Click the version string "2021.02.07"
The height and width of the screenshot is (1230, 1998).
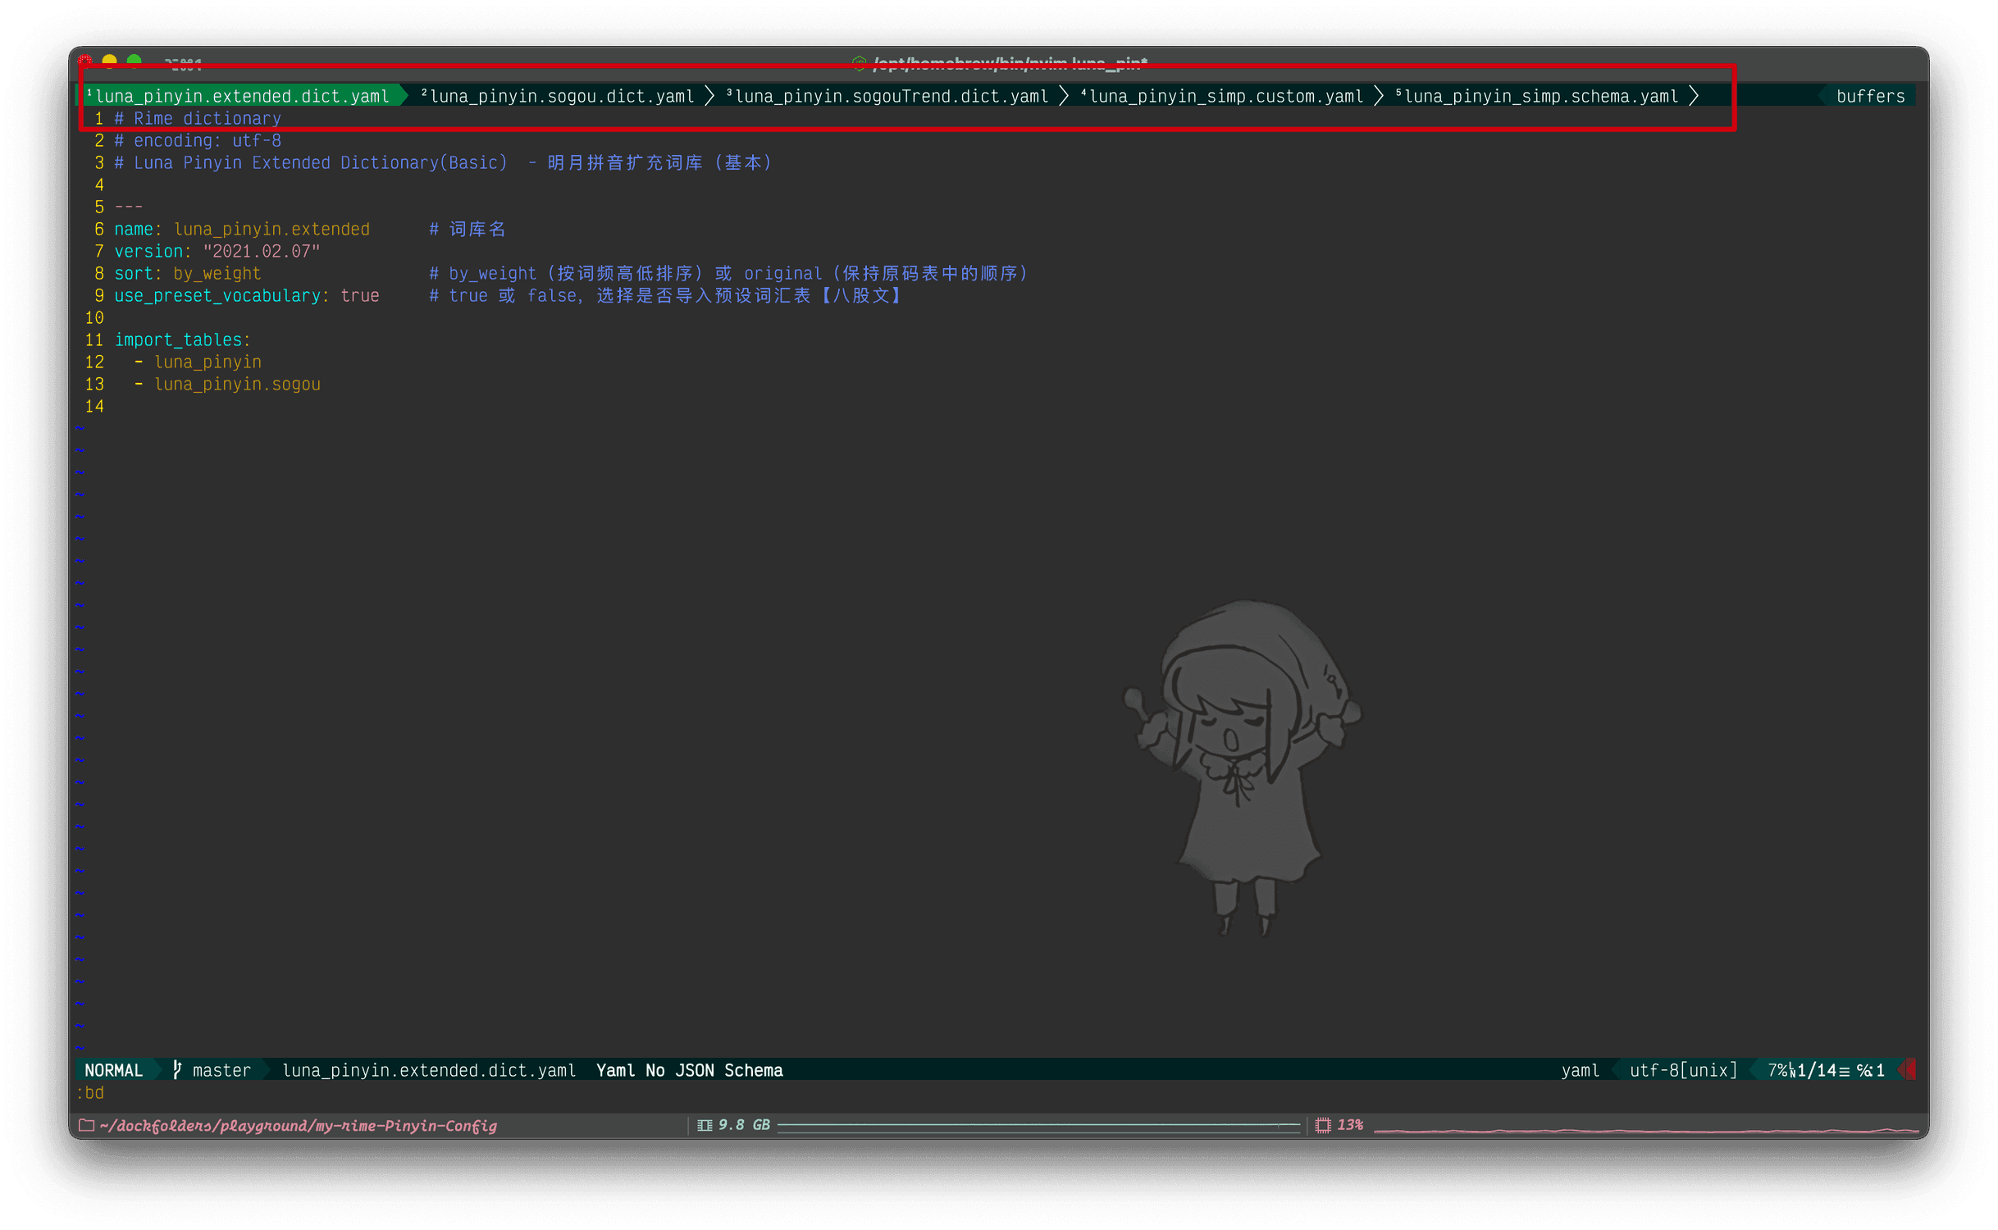coord(262,252)
